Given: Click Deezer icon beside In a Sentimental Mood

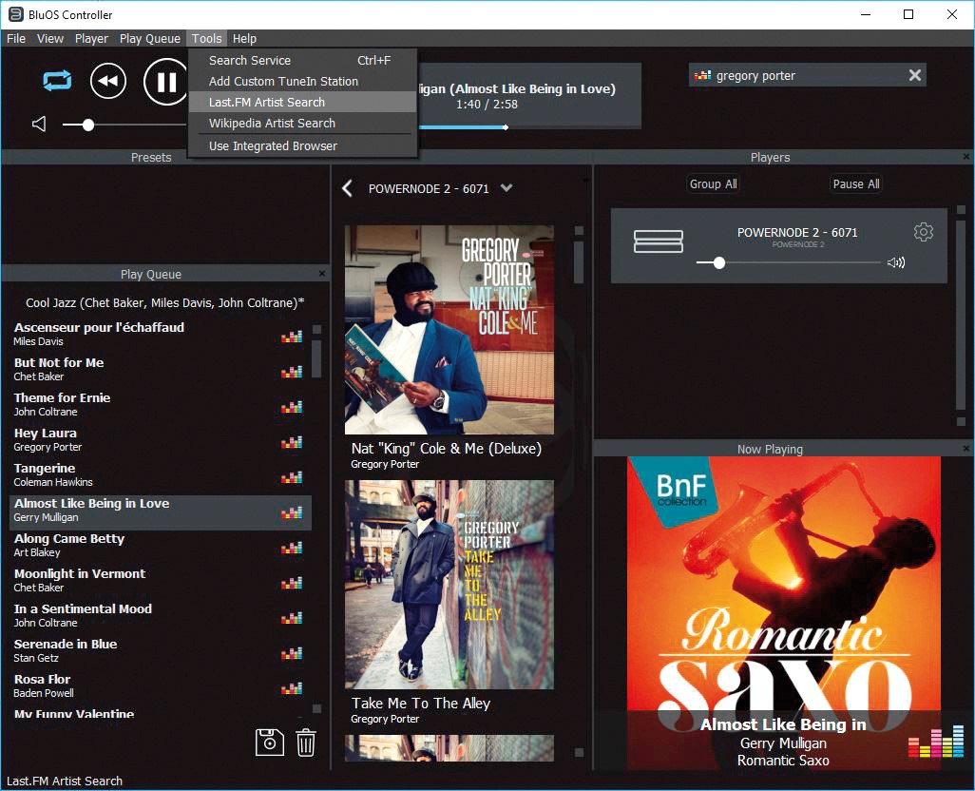Looking at the screenshot, I should point(292,618).
